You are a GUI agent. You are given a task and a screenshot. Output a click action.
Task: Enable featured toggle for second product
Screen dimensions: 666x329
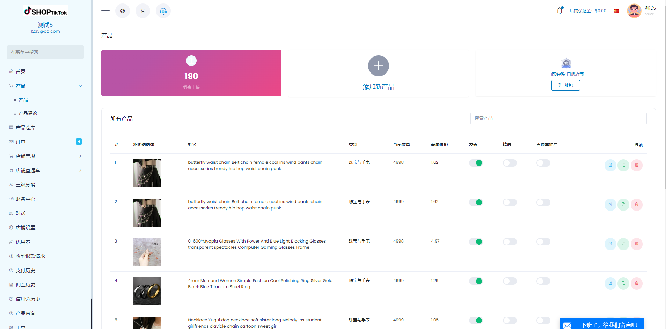click(510, 202)
